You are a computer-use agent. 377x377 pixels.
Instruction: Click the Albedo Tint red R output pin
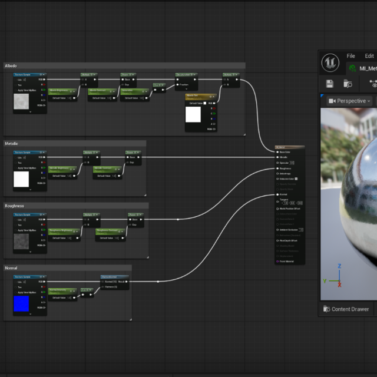point(214,108)
